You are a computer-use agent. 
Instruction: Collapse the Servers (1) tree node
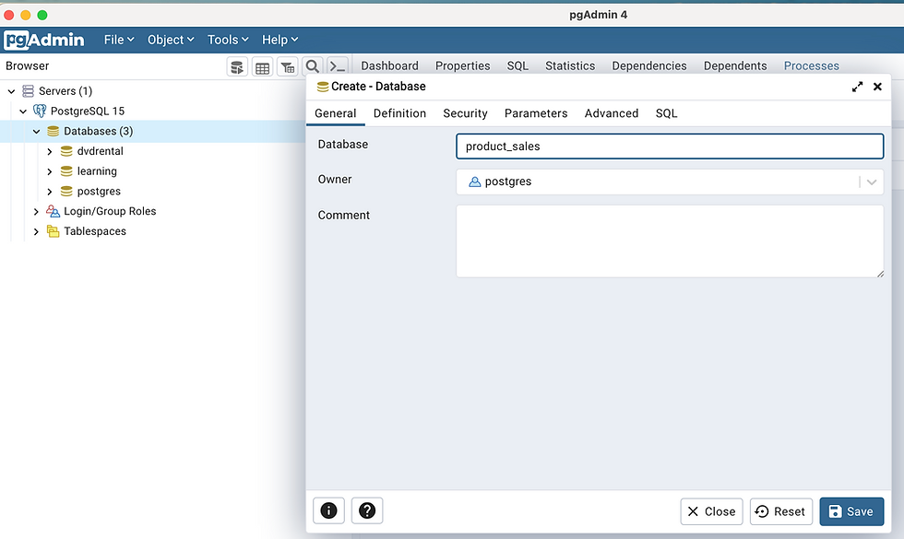click(11, 91)
